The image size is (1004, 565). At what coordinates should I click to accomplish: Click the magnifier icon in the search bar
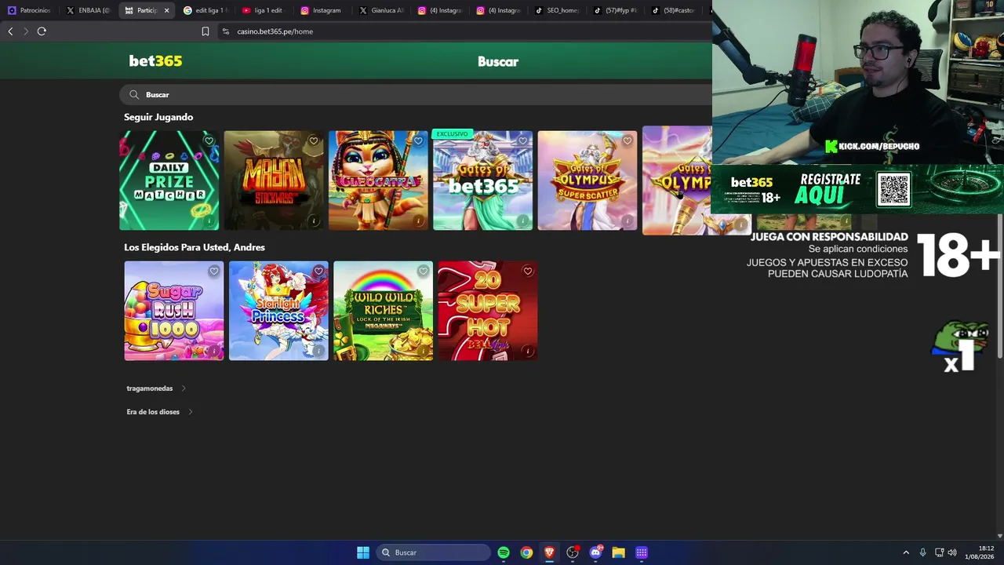pos(134,95)
